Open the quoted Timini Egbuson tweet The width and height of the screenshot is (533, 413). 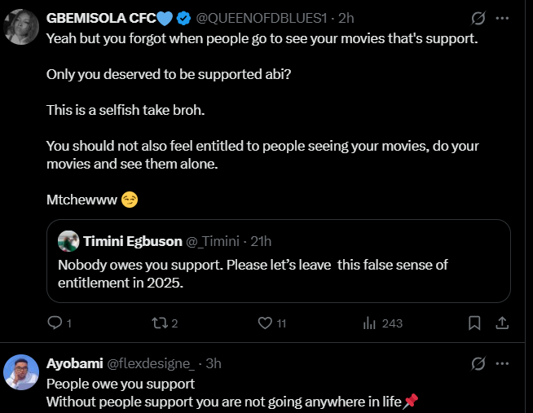pos(278,273)
